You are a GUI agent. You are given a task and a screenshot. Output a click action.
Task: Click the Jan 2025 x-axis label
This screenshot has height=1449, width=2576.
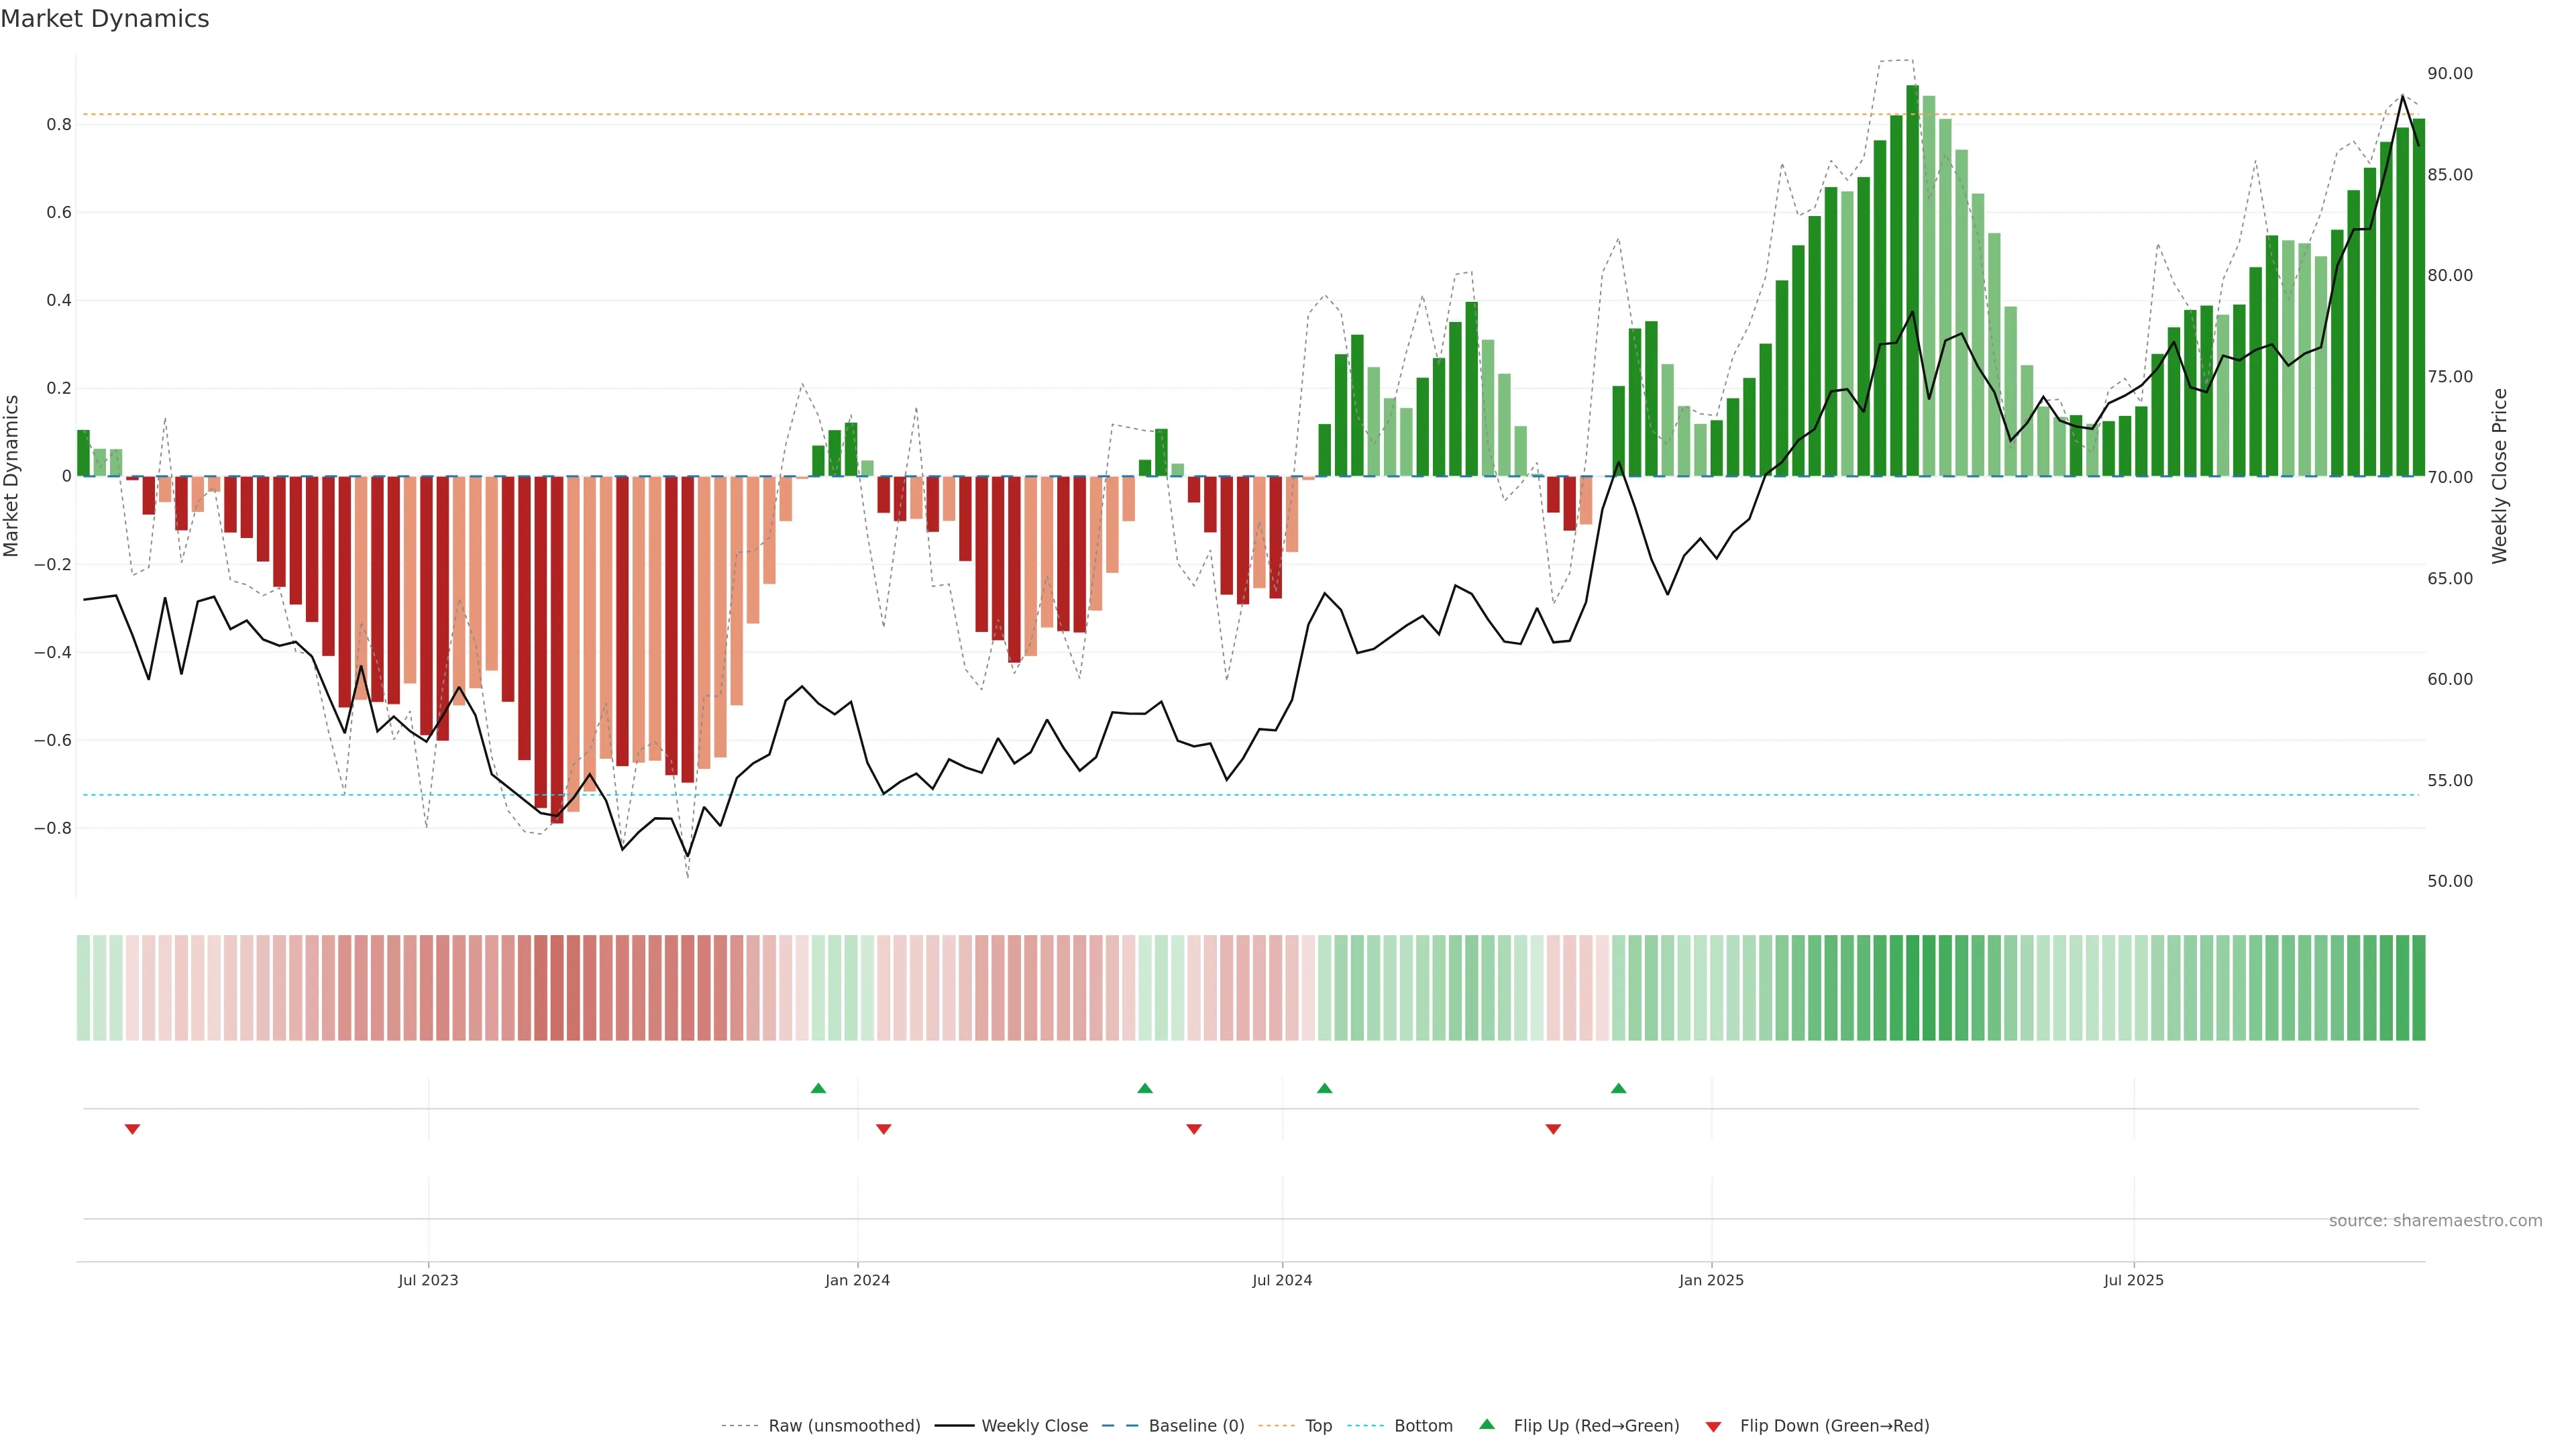coord(1711,1280)
